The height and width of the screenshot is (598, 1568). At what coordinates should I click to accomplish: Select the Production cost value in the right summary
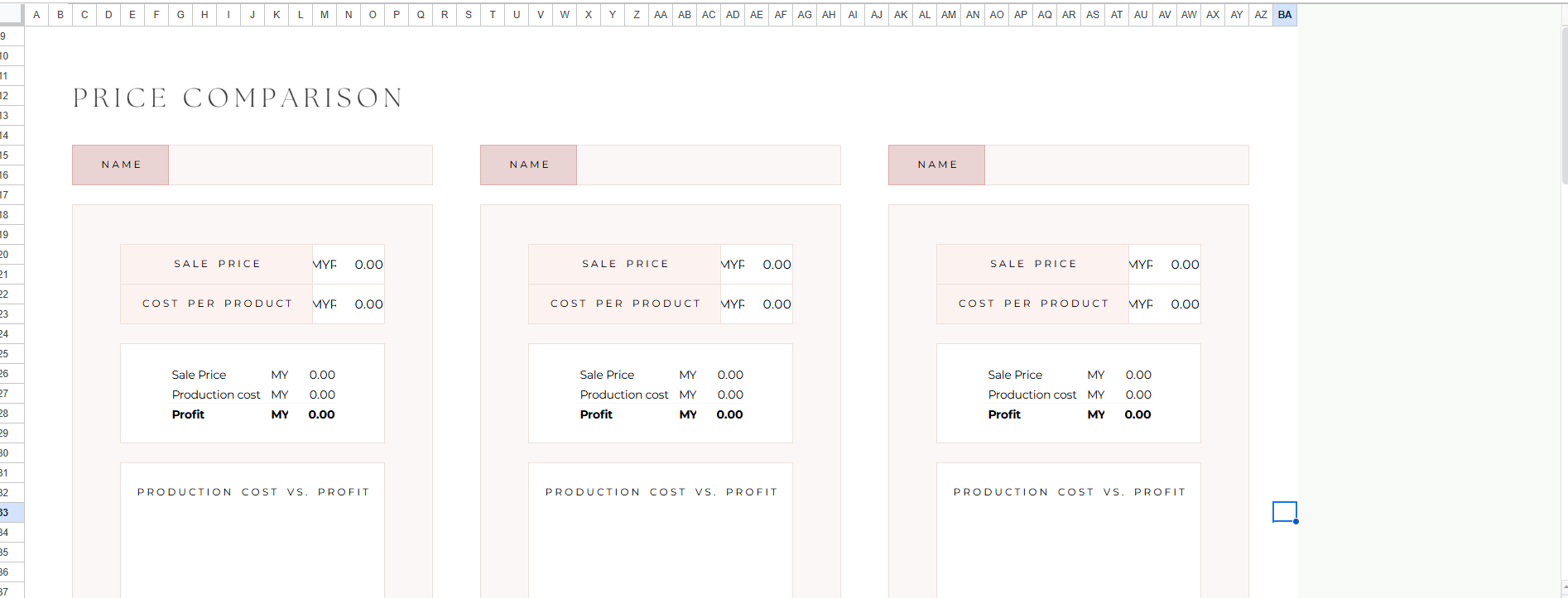point(1138,395)
